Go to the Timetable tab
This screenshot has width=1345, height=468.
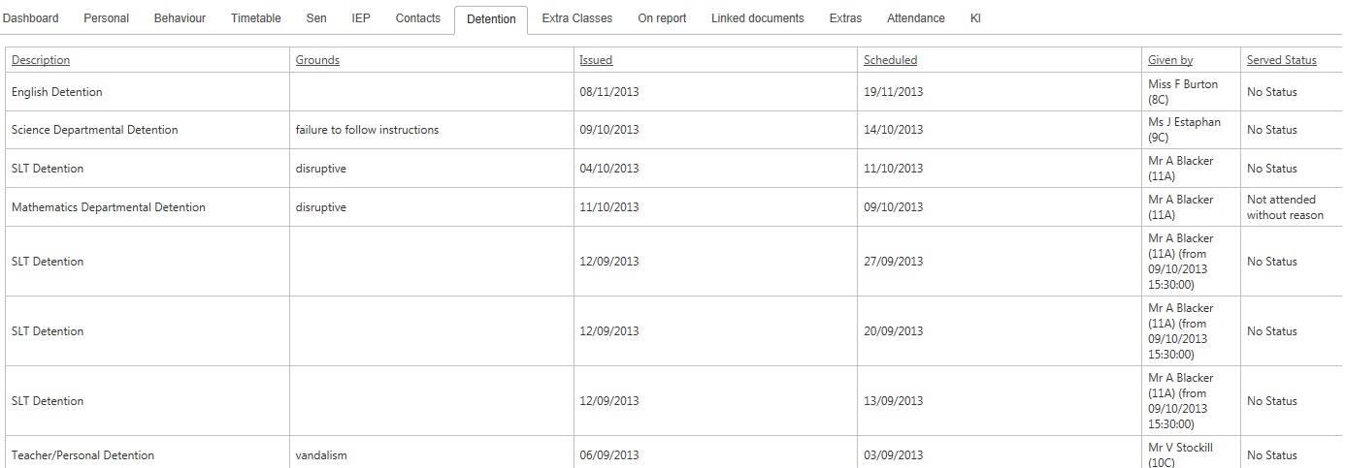click(256, 18)
